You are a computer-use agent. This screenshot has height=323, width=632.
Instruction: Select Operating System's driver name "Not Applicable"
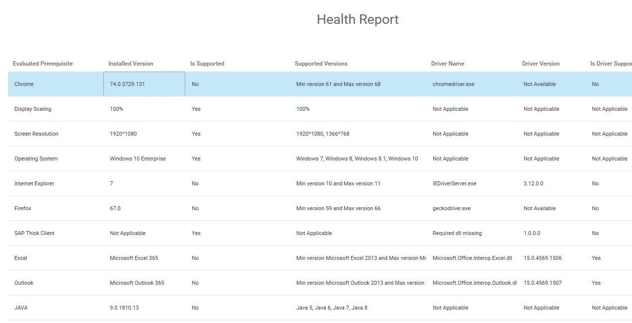pyautogui.click(x=451, y=159)
